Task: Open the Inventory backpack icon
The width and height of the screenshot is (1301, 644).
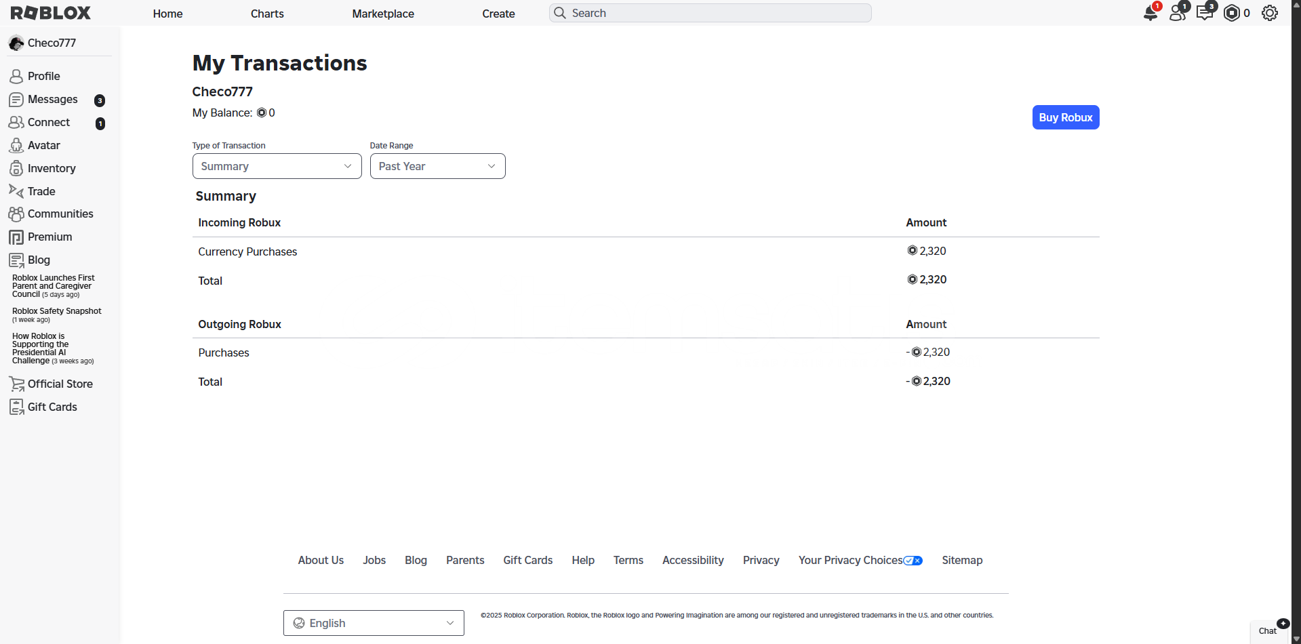Action: tap(16, 169)
